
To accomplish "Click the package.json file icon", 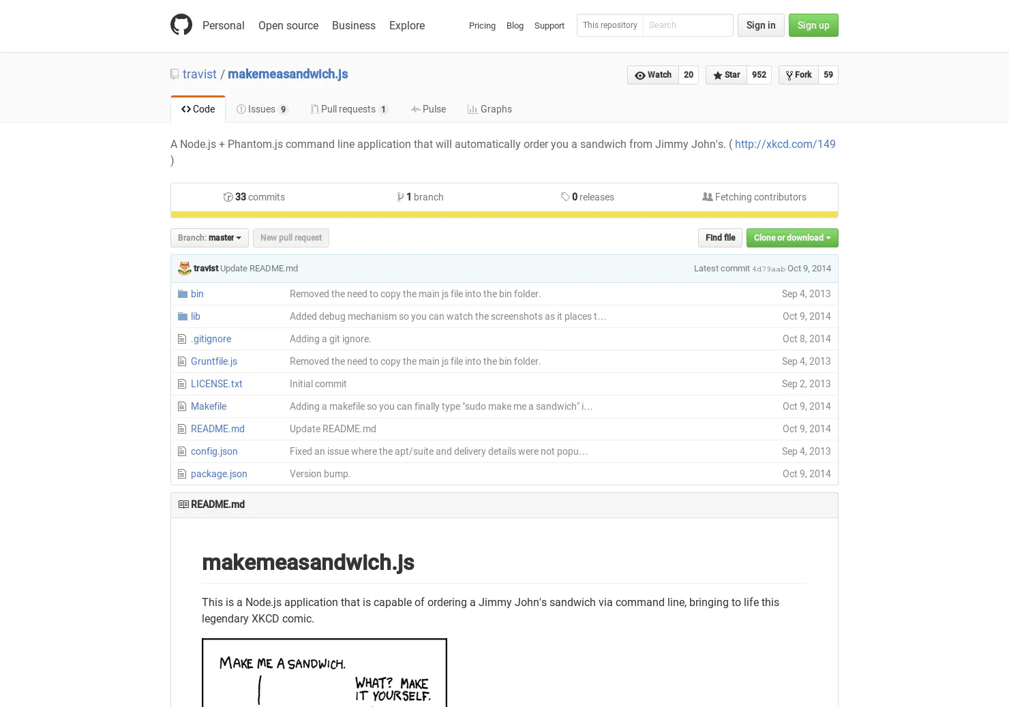I will 182,474.
